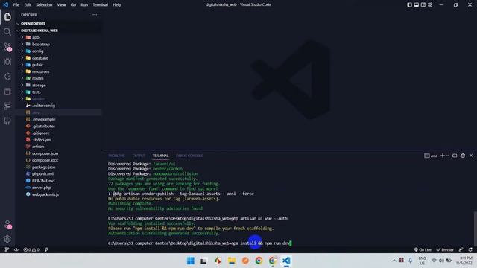Toggle primary sidebar layout icon in title bar
The image size is (477, 268).
(409, 5)
